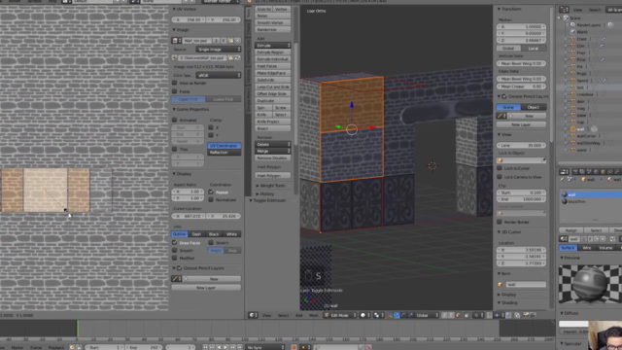Enable View as Render checkbox
Viewport: 622px width, 350px height.
click(x=175, y=83)
